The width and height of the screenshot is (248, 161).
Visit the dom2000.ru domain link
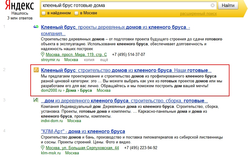[x=51, y=91]
